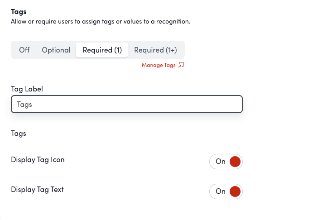The width and height of the screenshot is (318, 220).
Task: Click red knob of Display Tag Icon toggle
Action: click(235, 162)
